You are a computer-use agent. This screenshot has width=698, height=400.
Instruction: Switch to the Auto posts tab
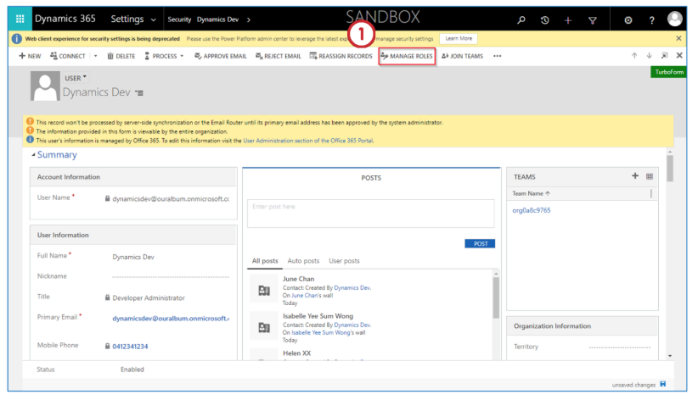[x=303, y=261]
